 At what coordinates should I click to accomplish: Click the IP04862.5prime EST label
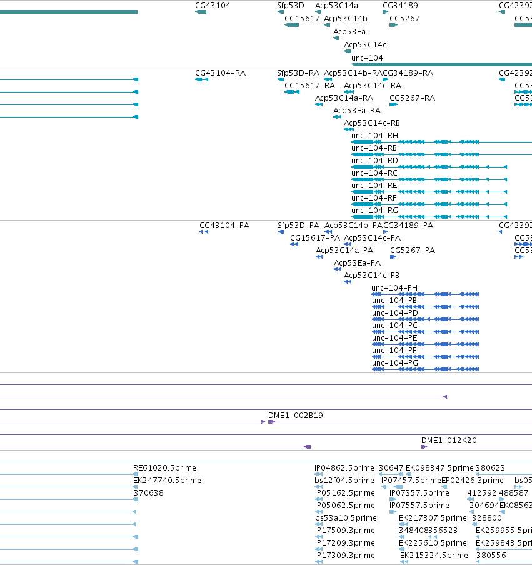click(344, 468)
